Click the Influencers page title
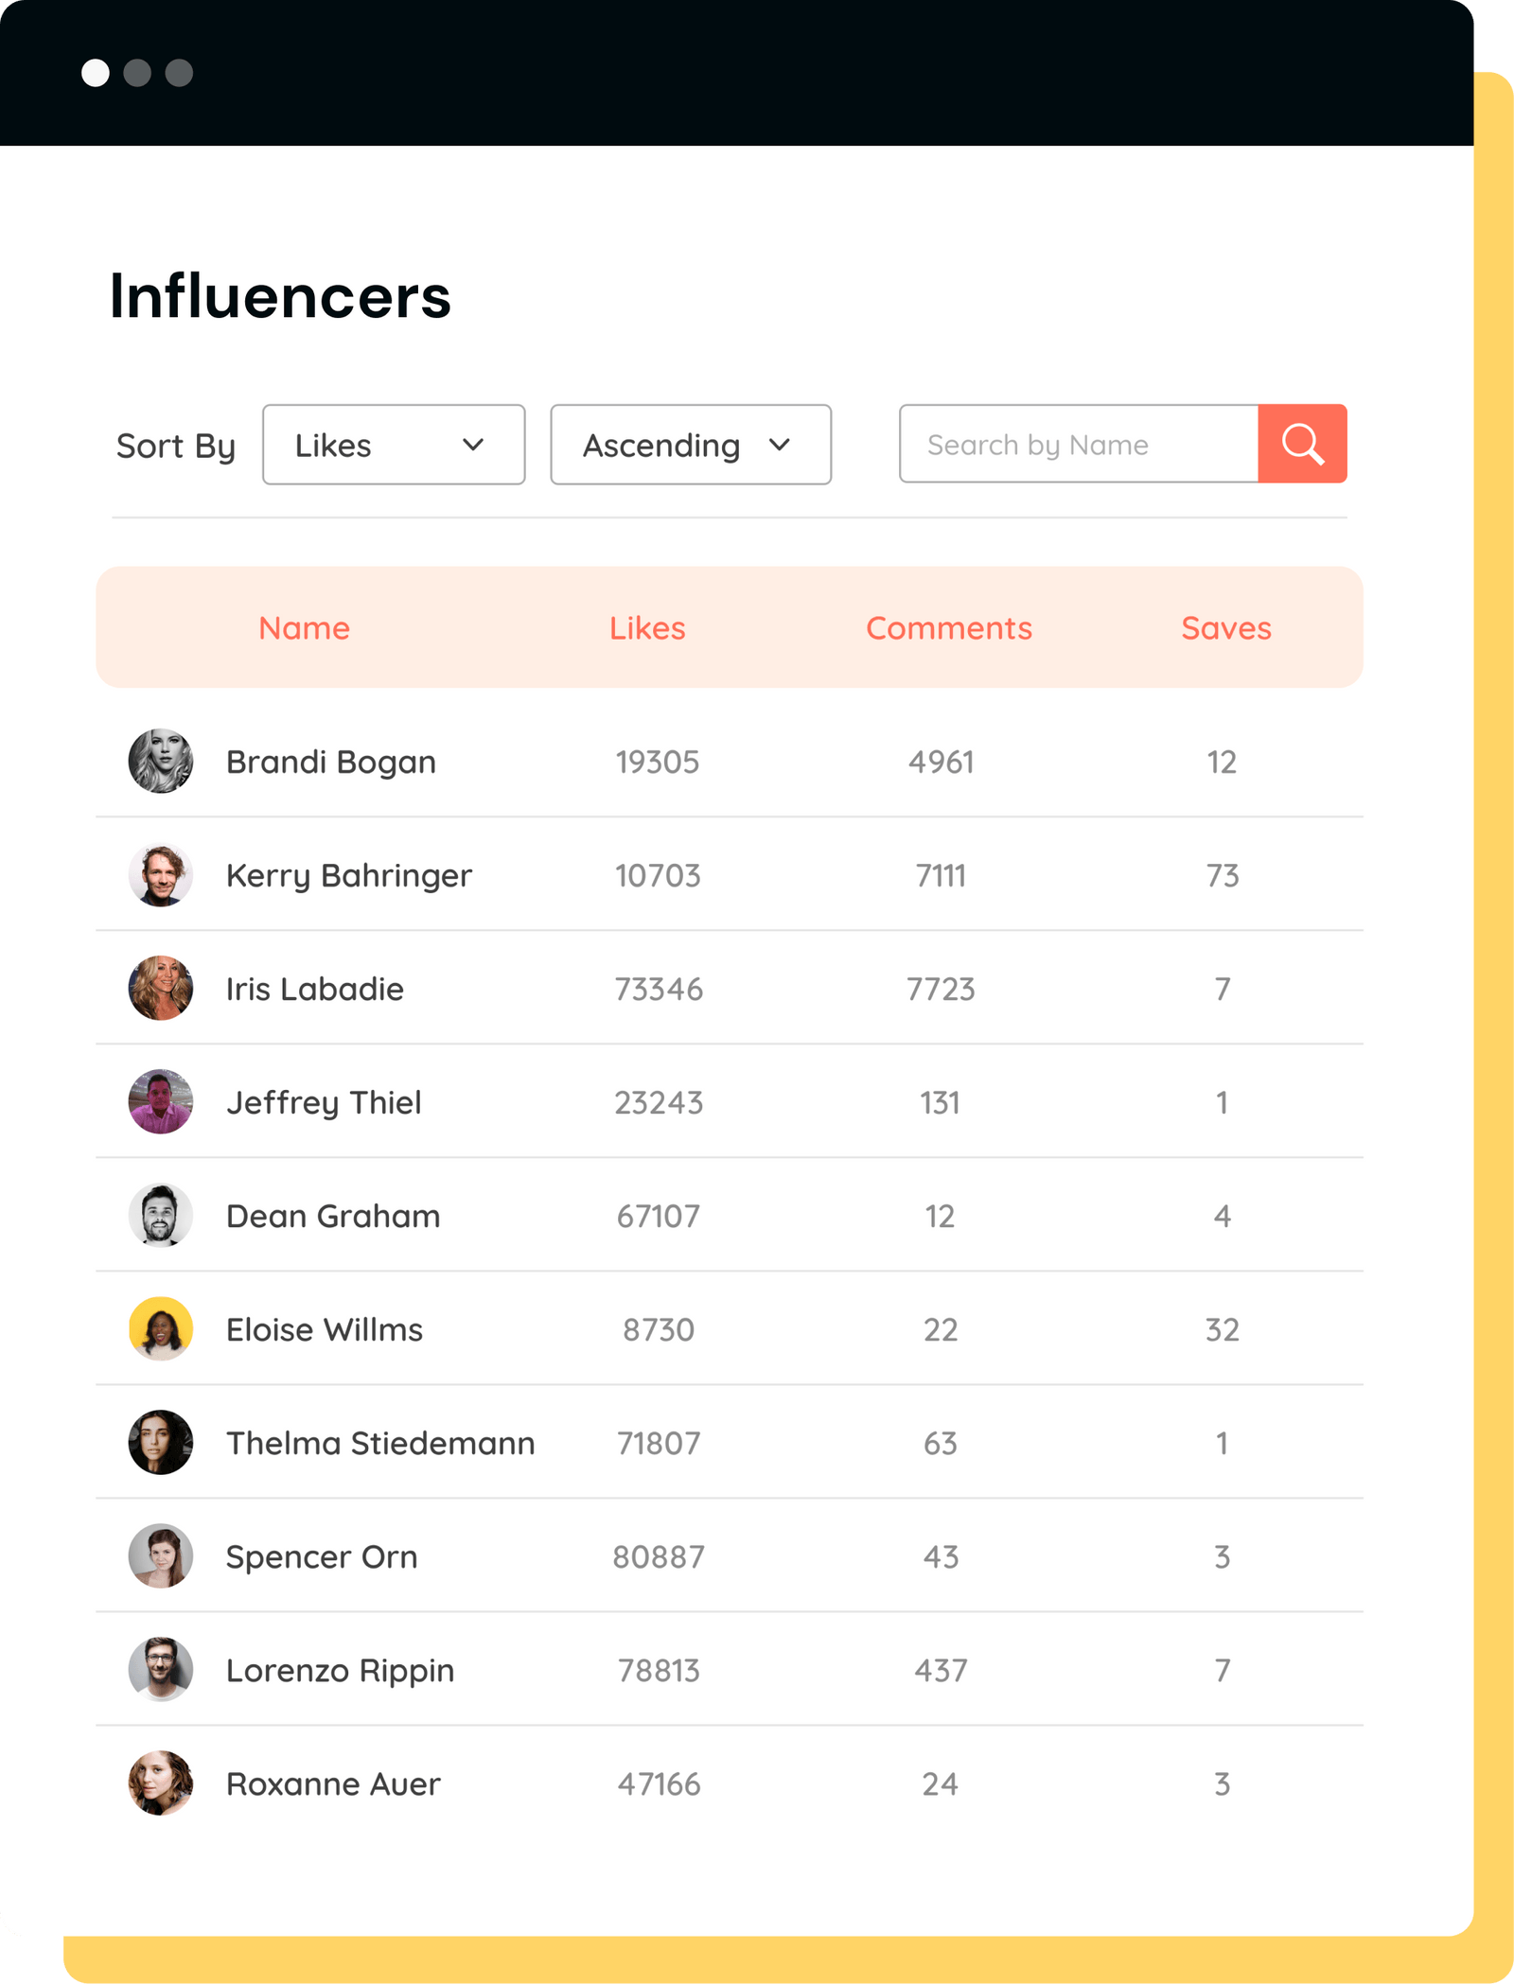The width and height of the screenshot is (1514, 1984). click(281, 298)
